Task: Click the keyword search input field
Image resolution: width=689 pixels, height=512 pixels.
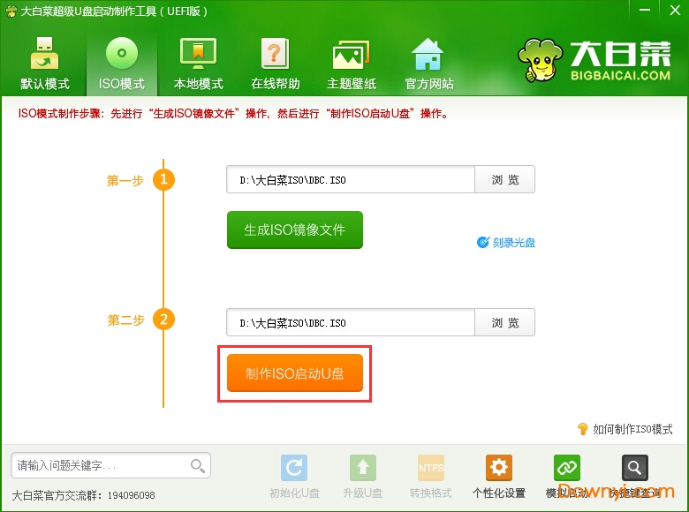Action: [x=102, y=465]
